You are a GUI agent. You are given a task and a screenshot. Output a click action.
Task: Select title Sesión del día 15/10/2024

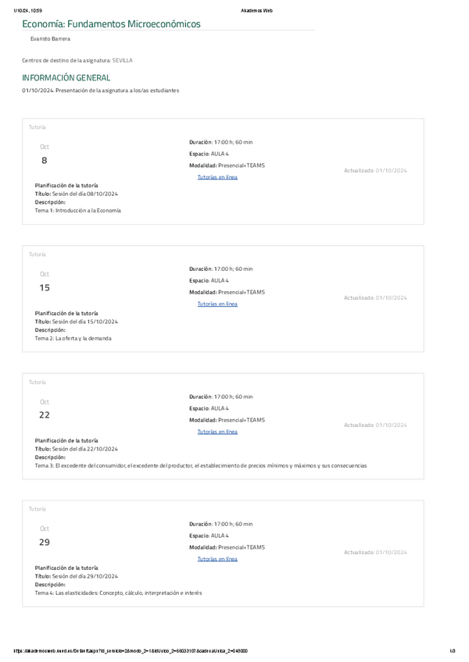[77, 321]
